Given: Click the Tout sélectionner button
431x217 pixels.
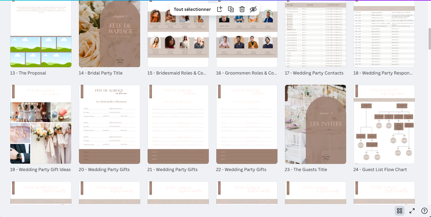Looking at the screenshot, I should tap(192, 9).
